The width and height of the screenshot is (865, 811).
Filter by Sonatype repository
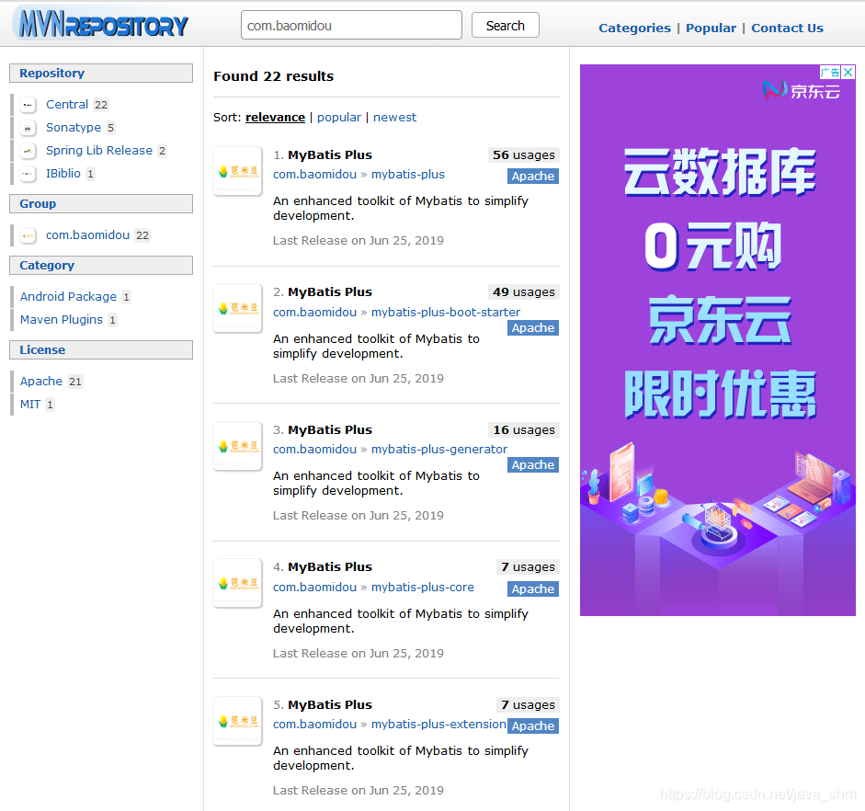coord(74,128)
